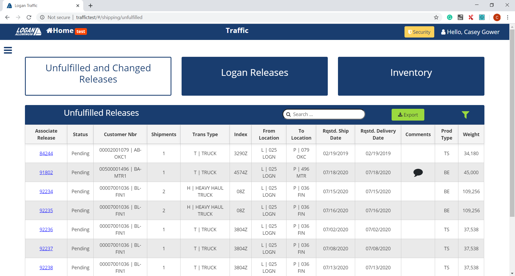Click scrollbar down arrow

click(512, 273)
